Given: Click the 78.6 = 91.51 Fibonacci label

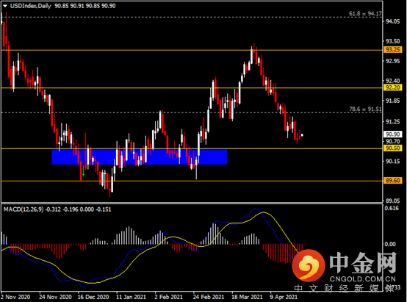Looking at the screenshot, I should tap(365, 109).
